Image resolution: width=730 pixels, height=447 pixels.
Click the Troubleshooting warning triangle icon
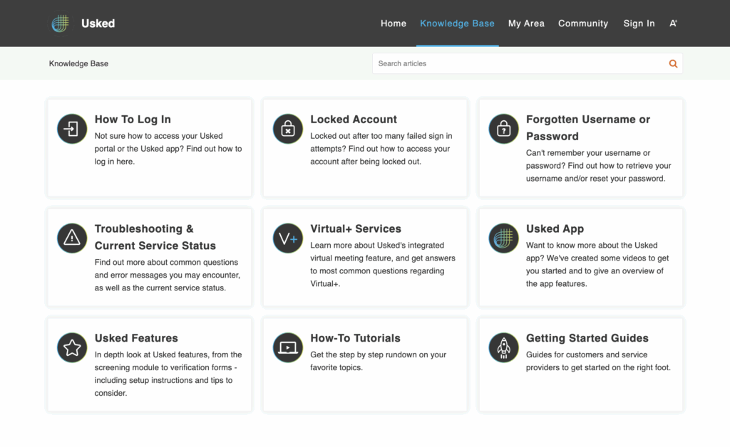click(72, 238)
